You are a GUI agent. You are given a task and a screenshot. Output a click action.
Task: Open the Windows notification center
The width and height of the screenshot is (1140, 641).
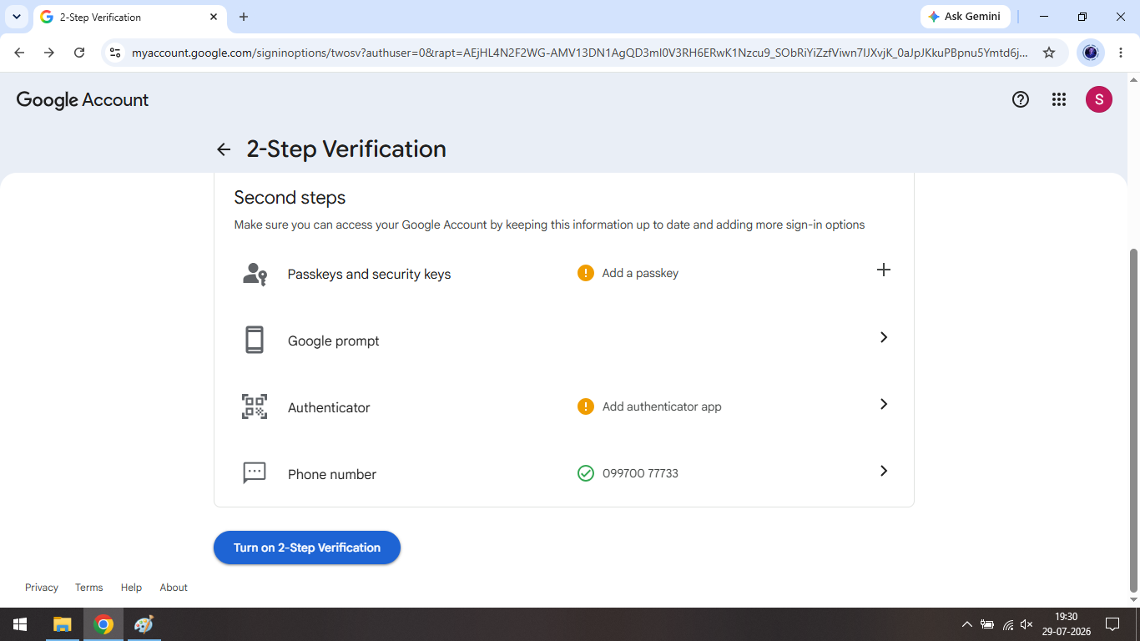1112,624
